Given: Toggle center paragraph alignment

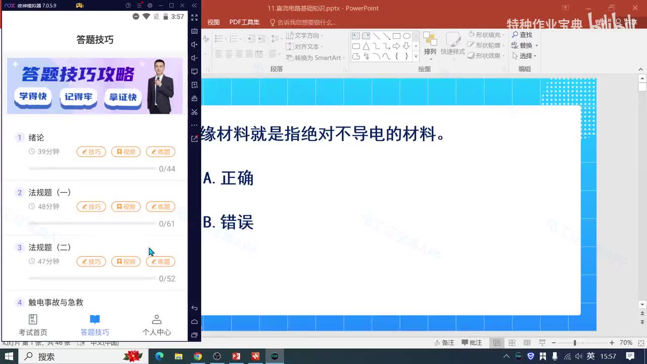Looking at the screenshot, I should point(228,54).
